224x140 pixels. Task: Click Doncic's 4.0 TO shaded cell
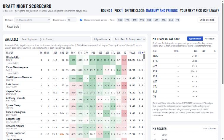(124, 85)
